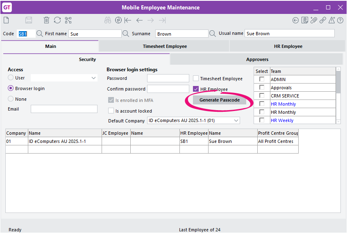Click the Profit Centre Group column header
The height and width of the screenshot is (233, 347).
pos(278,133)
